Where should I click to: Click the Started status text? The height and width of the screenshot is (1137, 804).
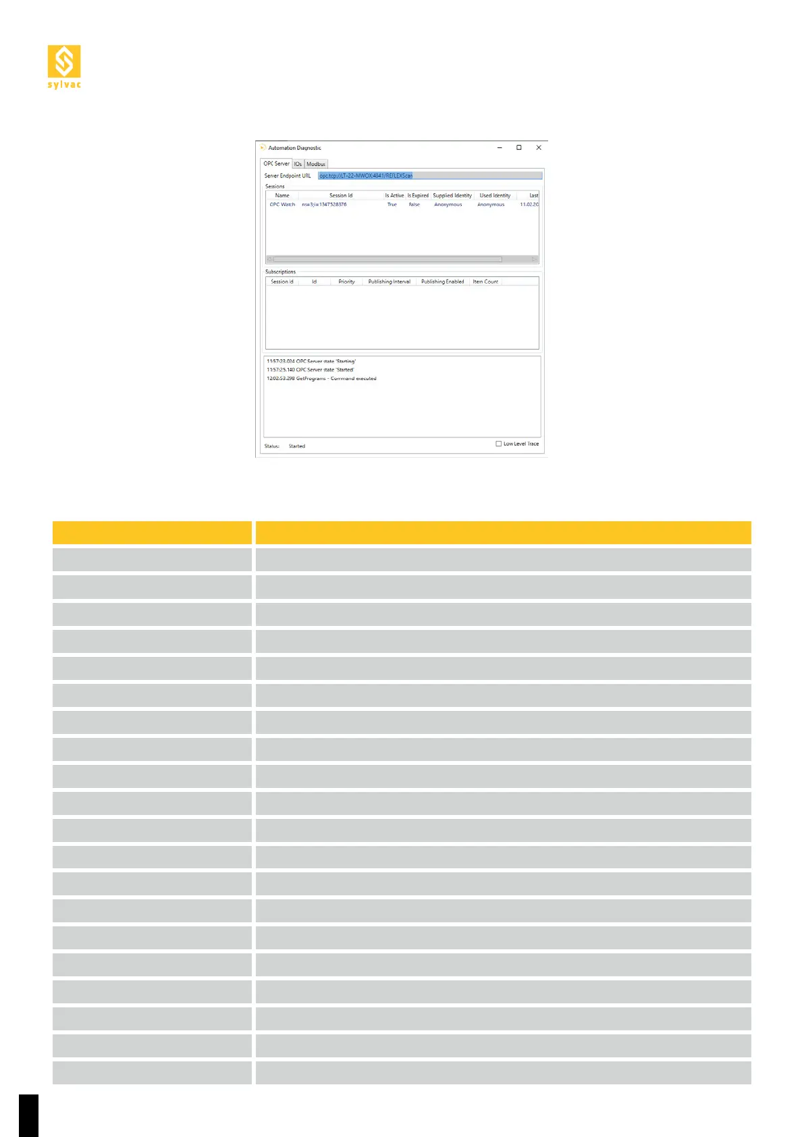297,446
